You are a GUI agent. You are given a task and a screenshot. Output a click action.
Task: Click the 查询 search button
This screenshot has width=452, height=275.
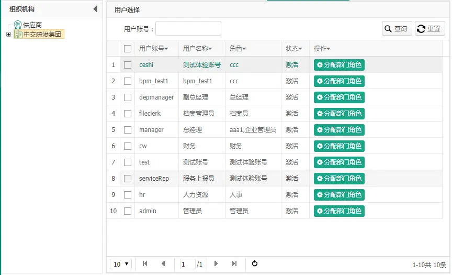pos(397,29)
